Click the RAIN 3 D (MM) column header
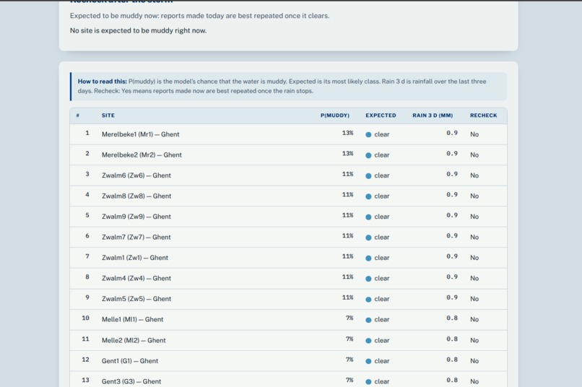The image size is (582, 387). (x=433, y=116)
